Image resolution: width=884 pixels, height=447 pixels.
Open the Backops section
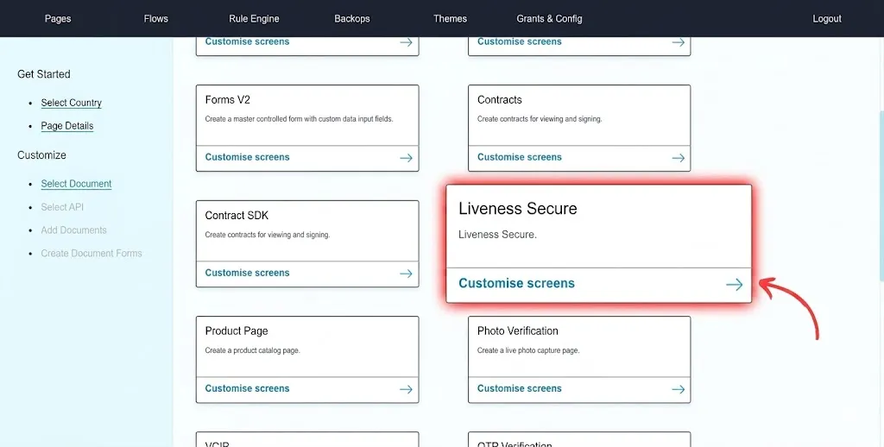coord(352,19)
